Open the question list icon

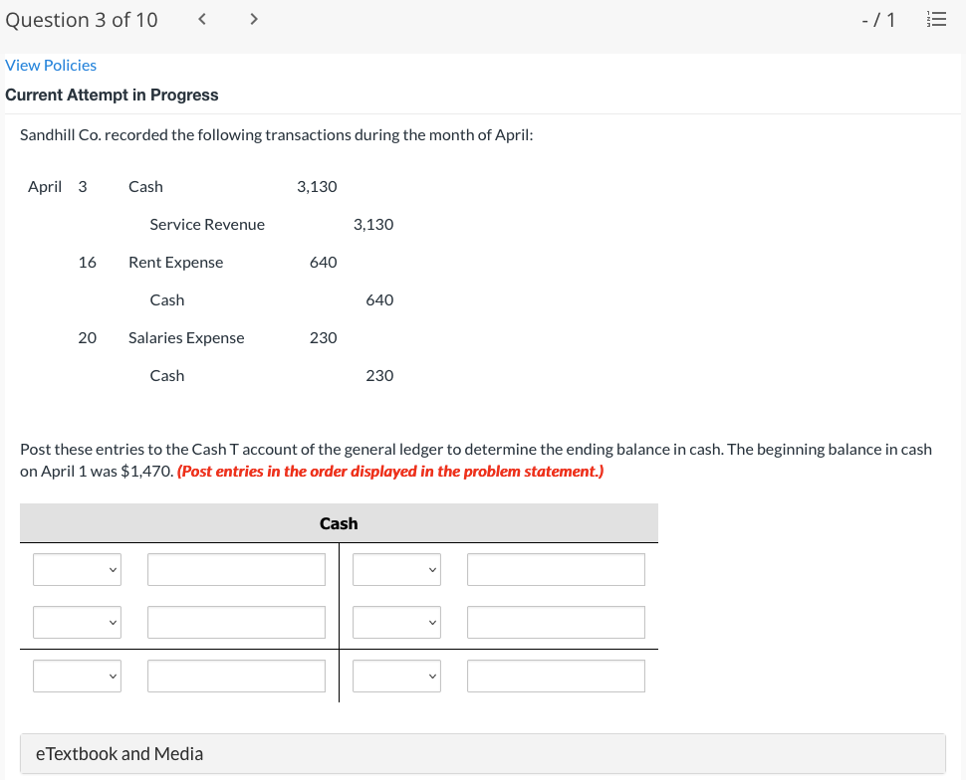936,20
